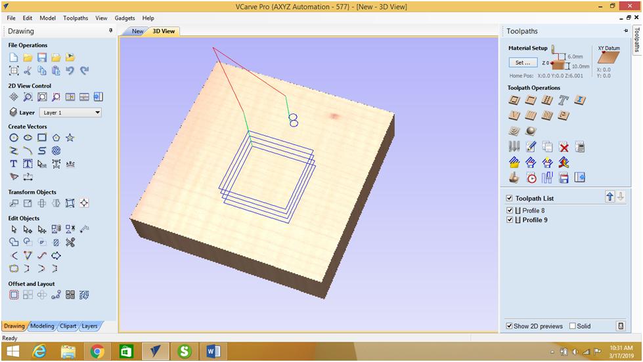The height and width of the screenshot is (362, 643).
Task: Select the Draw Text tool
Action: tap(14, 164)
